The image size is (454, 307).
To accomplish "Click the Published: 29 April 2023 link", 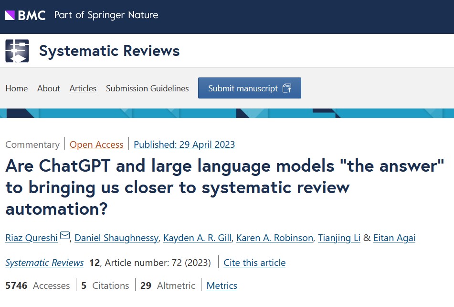I will [x=184, y=144].
